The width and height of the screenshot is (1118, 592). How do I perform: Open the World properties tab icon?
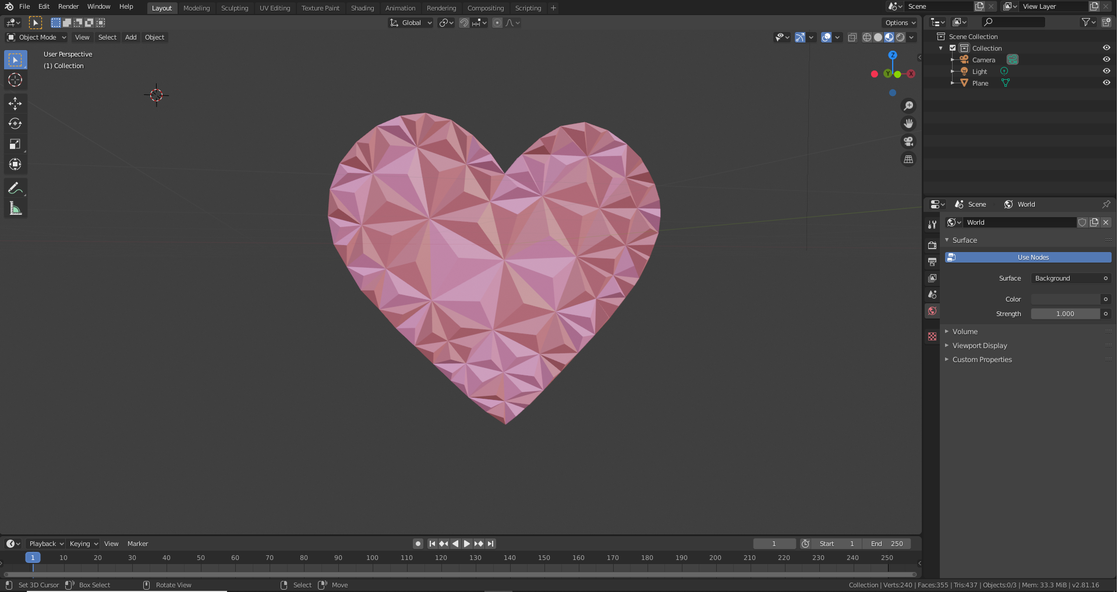tap(932, 311)
